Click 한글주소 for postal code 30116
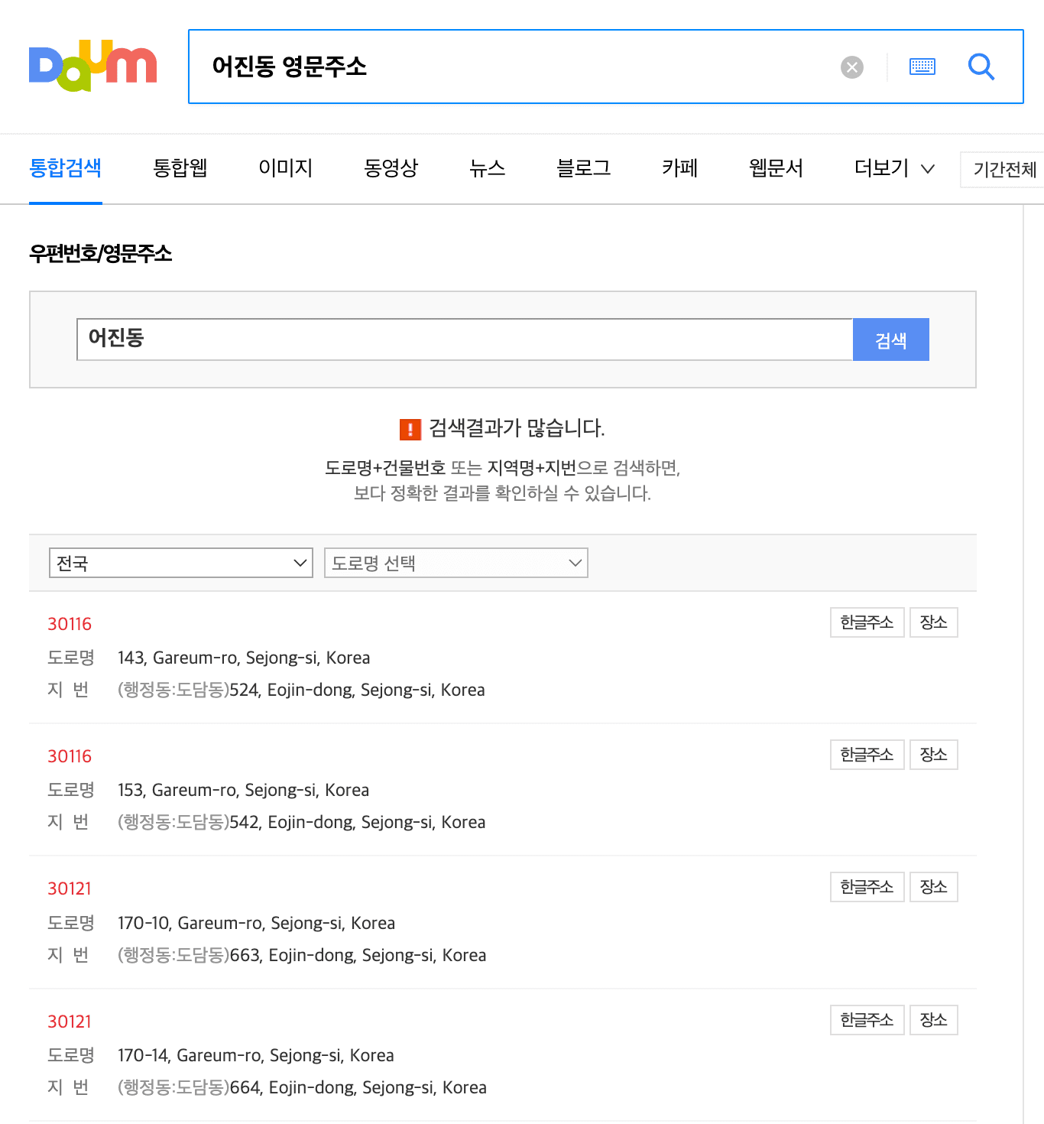1044x1124 pixels. click(867, 622)
